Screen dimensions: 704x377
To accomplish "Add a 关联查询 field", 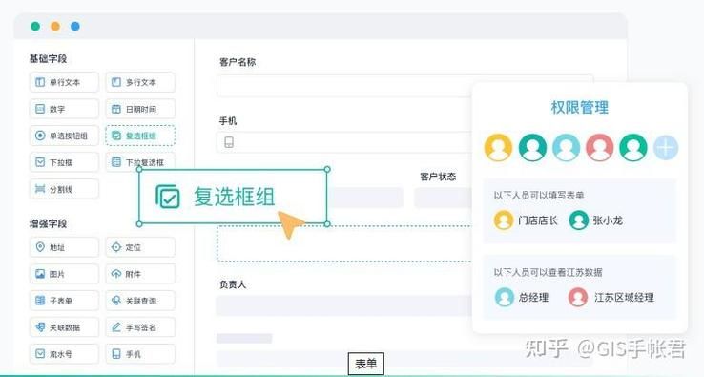I will 140,301.
